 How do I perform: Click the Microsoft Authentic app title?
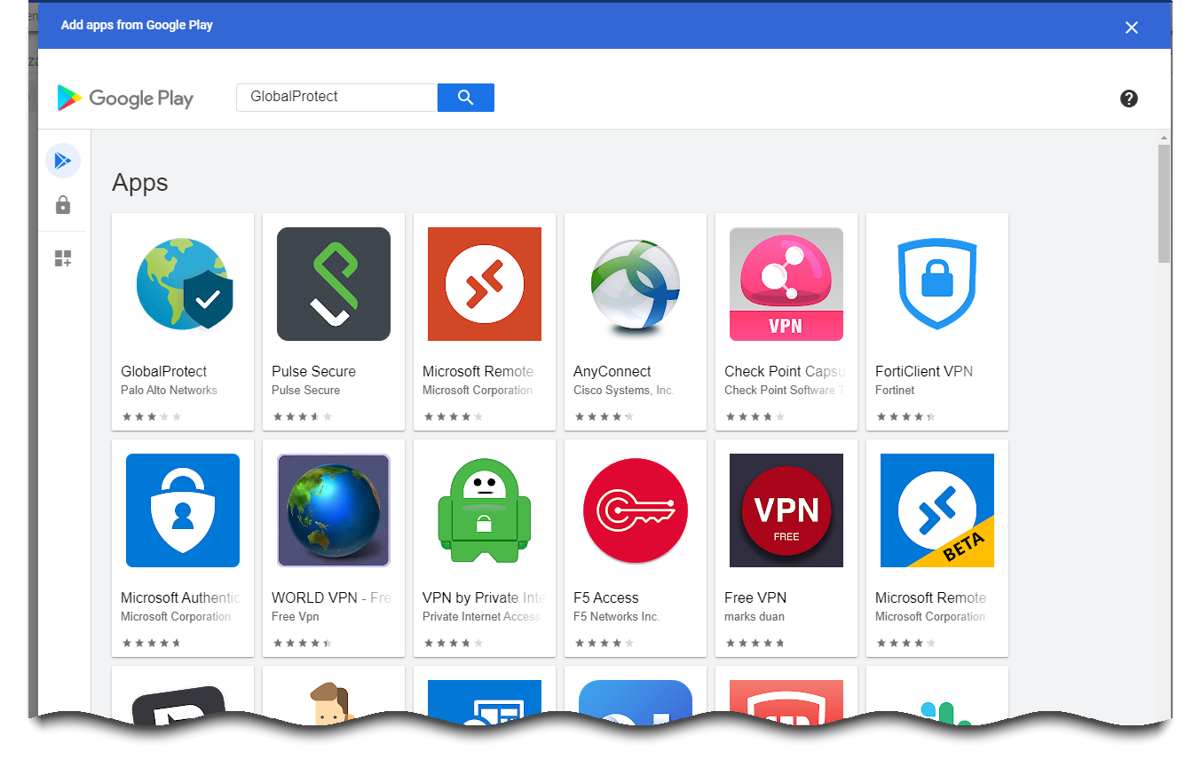pyautogui.click(x=181, y=597)
